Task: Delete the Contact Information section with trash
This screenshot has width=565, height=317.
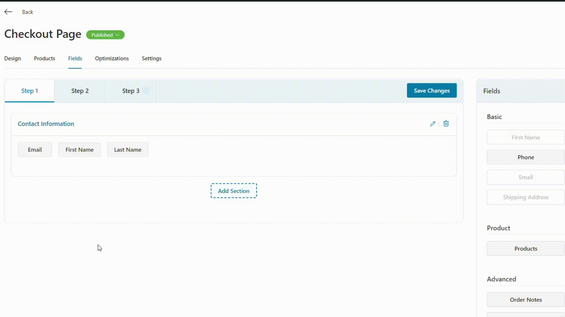Action: 446,124
